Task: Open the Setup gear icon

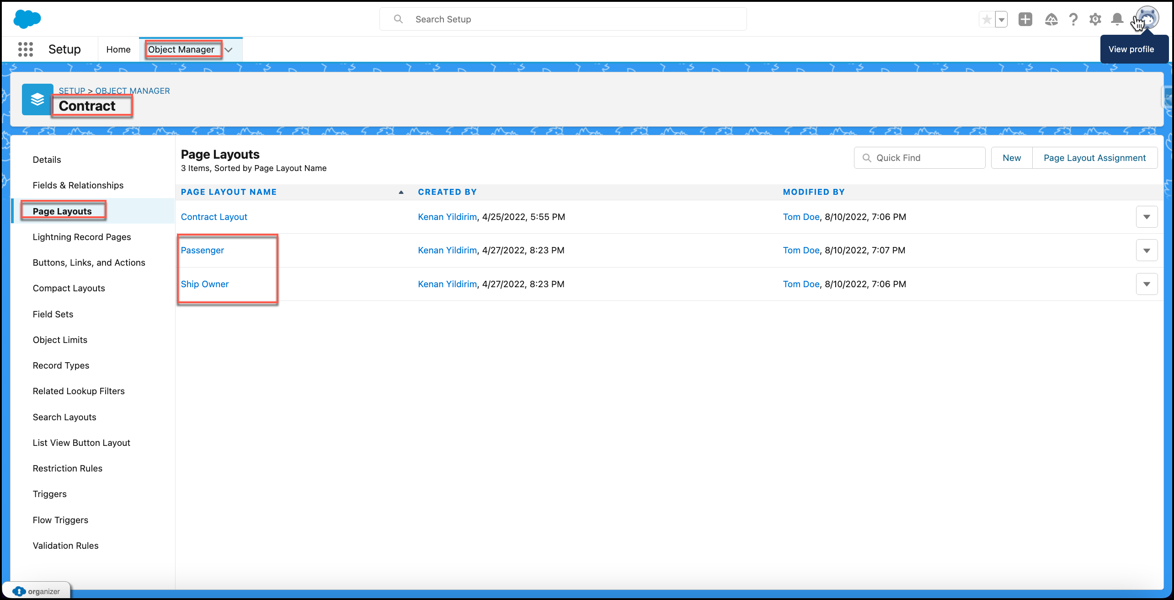Action: pyautogui.click(x=1095, y=19)
